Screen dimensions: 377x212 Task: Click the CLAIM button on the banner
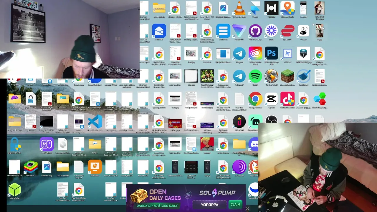235,204
